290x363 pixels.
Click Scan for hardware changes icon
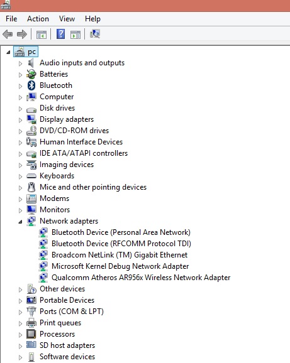[x=95, y=34]
